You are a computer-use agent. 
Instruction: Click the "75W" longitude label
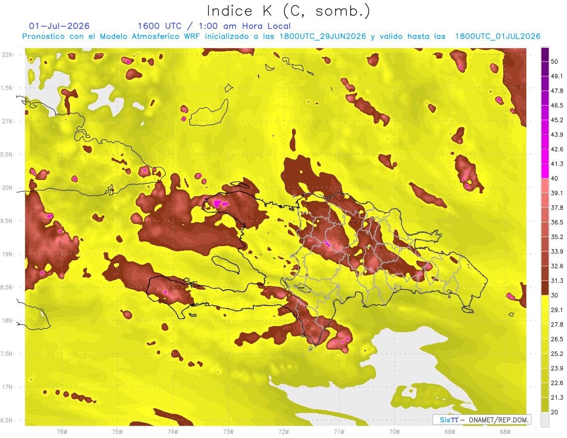click(117, 431)
